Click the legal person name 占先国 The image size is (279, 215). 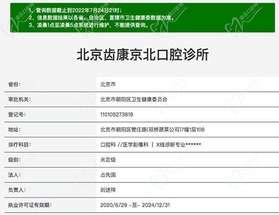coord(108,175)
